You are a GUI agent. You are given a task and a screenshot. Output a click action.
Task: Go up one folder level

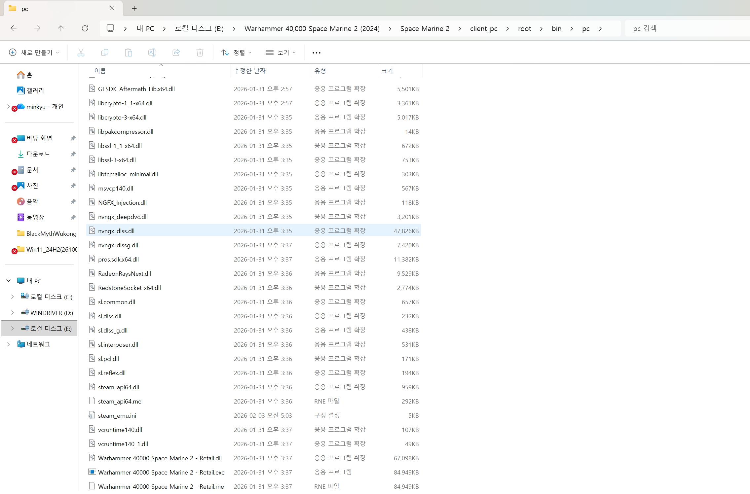[61, 28]
